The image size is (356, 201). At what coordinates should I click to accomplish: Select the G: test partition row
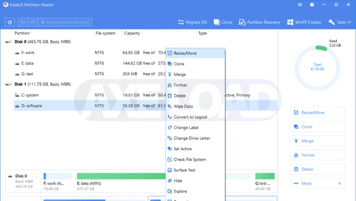coord(145,74)
